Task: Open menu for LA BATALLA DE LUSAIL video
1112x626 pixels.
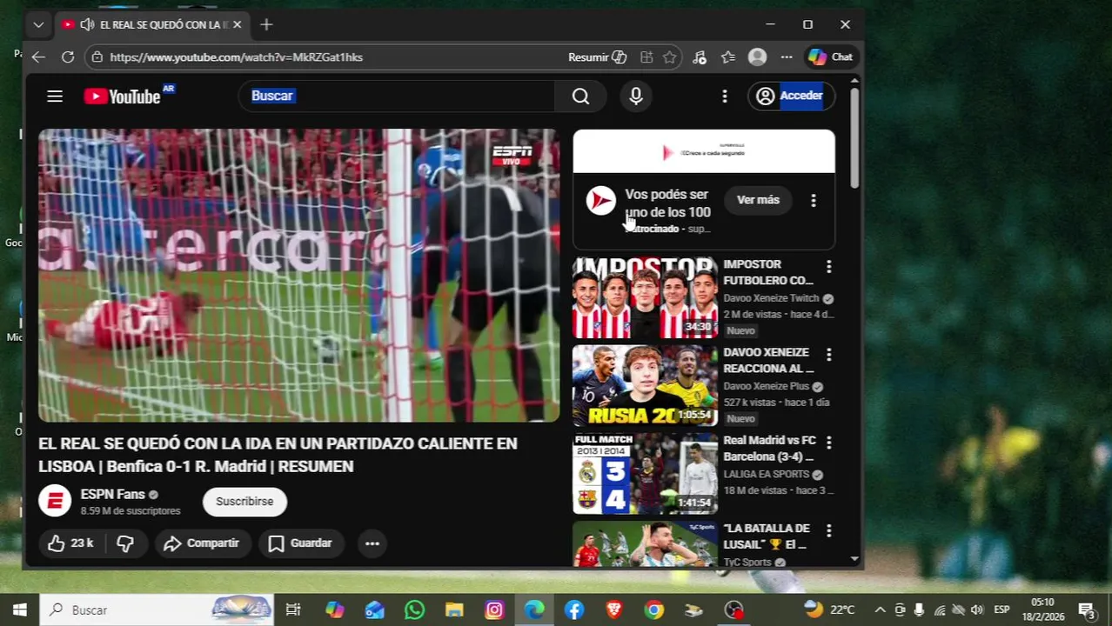Action: (828, 530)
